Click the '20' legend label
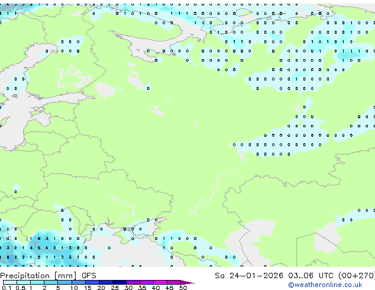The image size is (375, 290). point(101,288)
